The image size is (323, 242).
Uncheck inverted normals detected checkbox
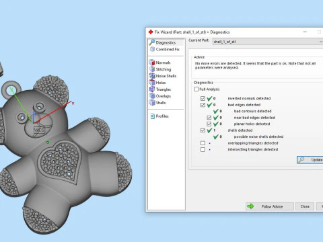(203, 98)
